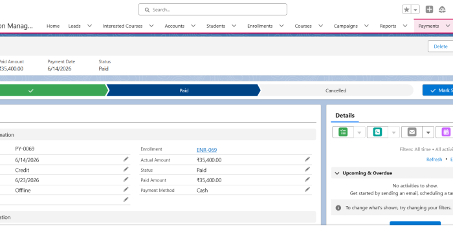The width and height of the screenshot is (453, 239).
Task: Edit Status field pencil icon
Action: 307,169
